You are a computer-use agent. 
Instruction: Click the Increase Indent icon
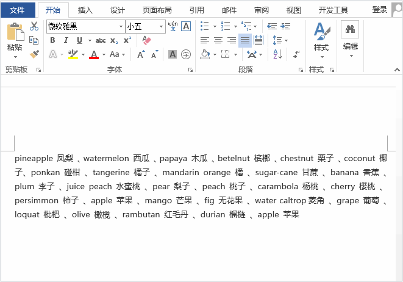coord(285,26)
